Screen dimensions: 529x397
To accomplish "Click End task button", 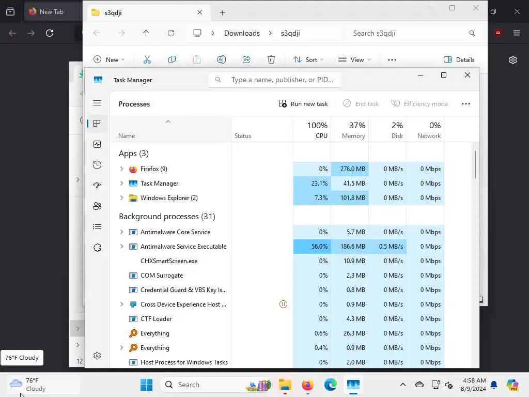I will (361, 104).
